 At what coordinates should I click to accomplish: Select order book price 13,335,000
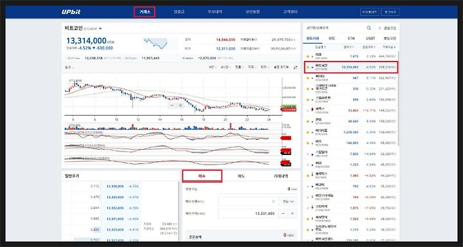(114, 197)
